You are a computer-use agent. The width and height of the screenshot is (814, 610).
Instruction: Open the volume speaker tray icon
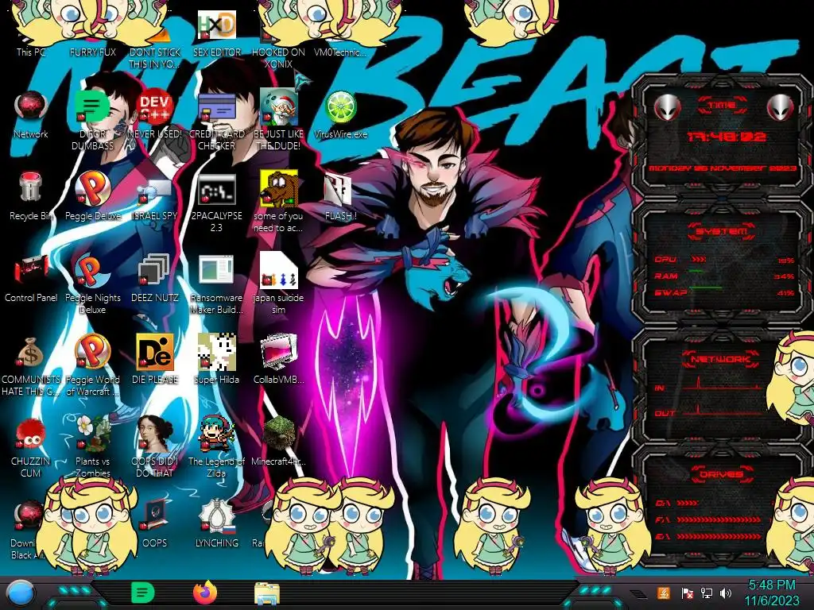coord(726,593)
